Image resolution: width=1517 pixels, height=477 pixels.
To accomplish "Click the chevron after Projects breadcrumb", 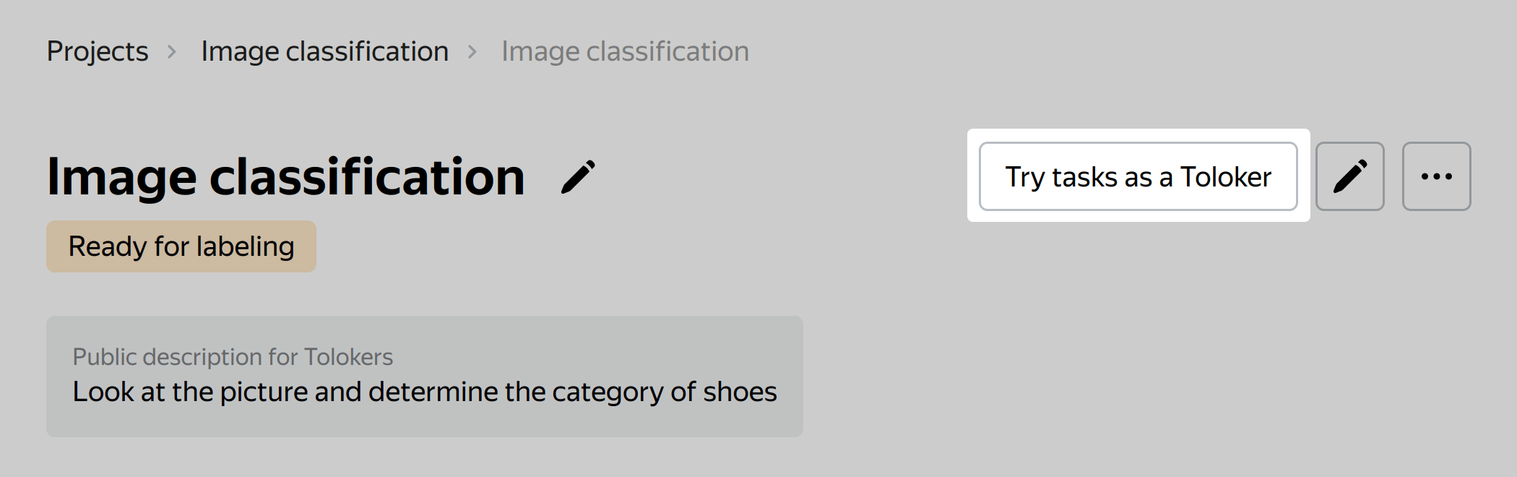I will tap(172, 52).
